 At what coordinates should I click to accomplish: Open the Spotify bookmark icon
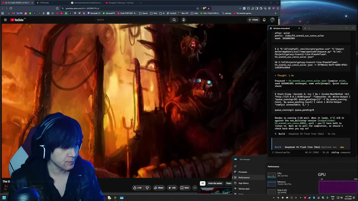66,13
